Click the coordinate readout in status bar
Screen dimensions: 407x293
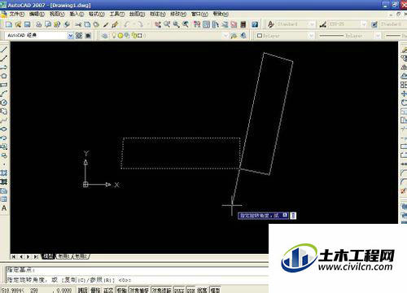pos(37,291)
